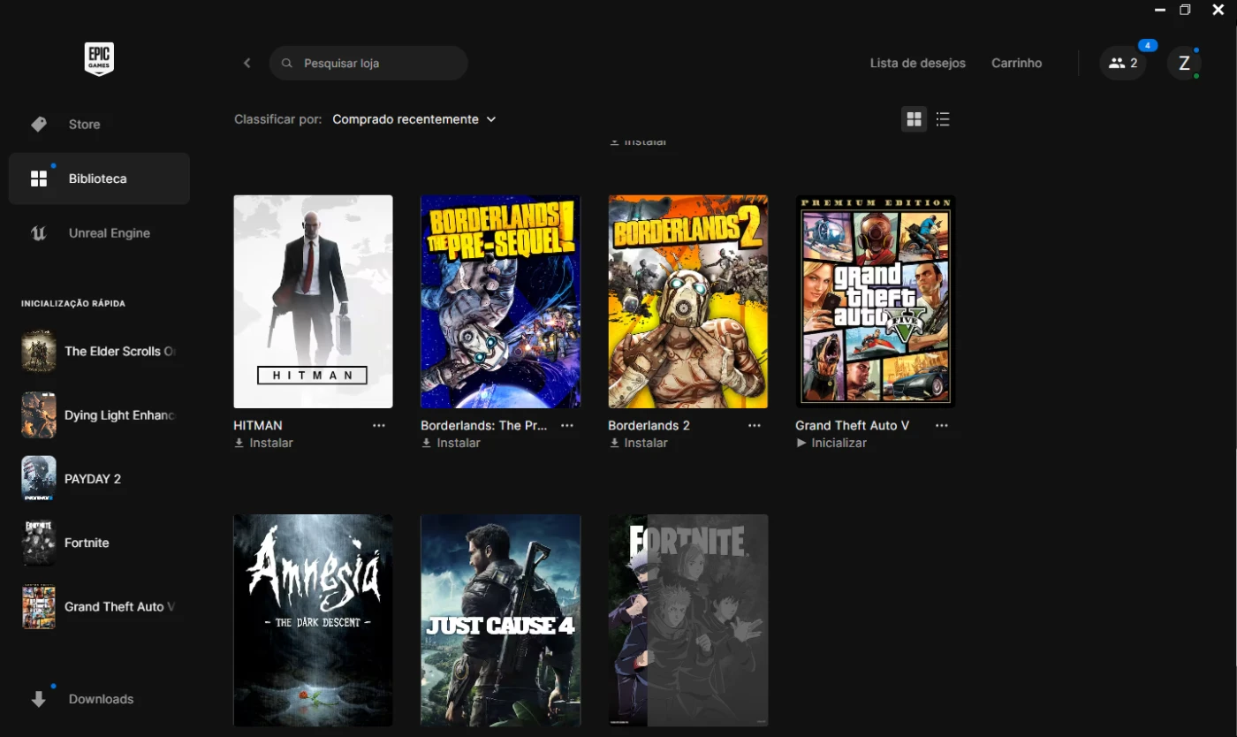Select the Biblioteca grid icon

tap(39, 179)
